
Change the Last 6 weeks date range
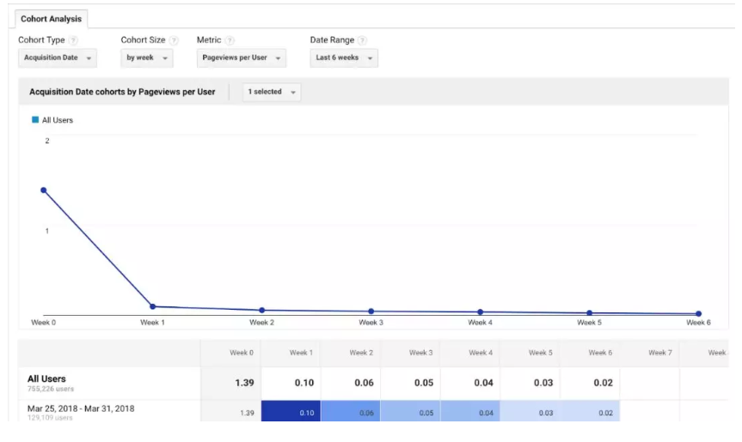point(344,58)
